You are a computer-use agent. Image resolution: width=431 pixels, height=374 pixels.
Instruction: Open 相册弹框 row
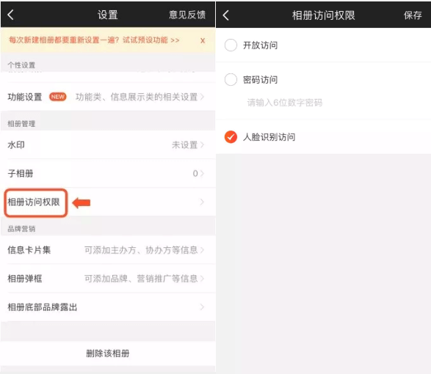pos(108,279)
